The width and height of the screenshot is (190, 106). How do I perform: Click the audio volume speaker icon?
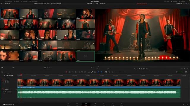(177, 72)
